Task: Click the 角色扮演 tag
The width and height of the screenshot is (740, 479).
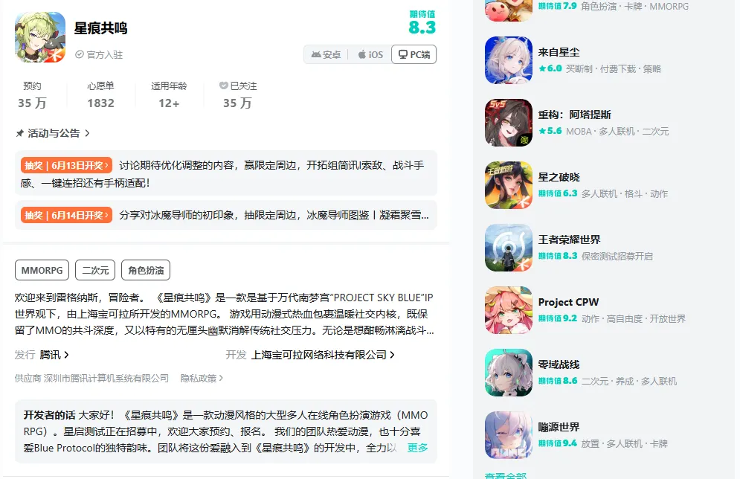Action: [146, 271]
